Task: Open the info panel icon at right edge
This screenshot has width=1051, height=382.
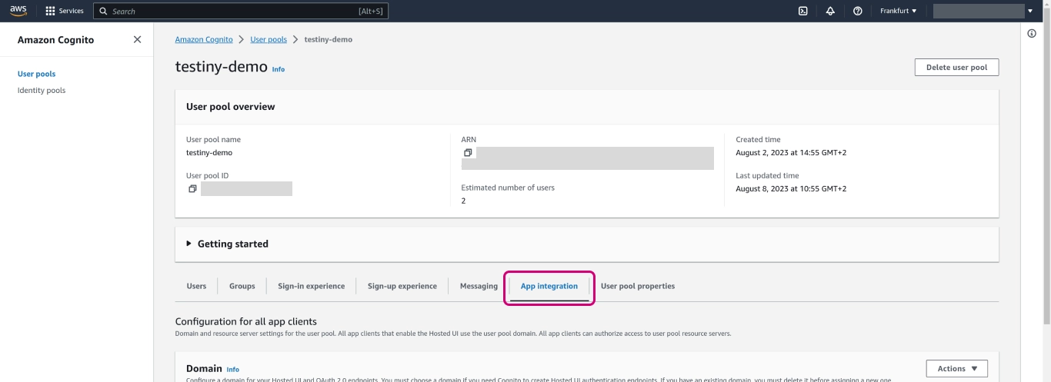Action: 1032,34
